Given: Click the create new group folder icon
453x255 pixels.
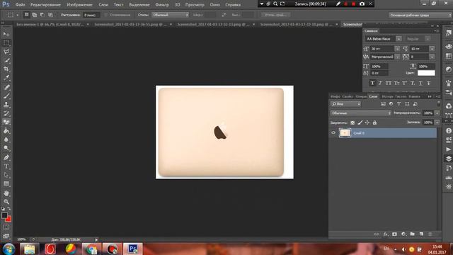Looking at the screenshot, I should (x=412, y=234).
